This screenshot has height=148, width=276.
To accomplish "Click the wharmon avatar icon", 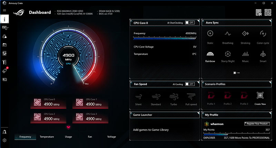I will tap(206, 124).
